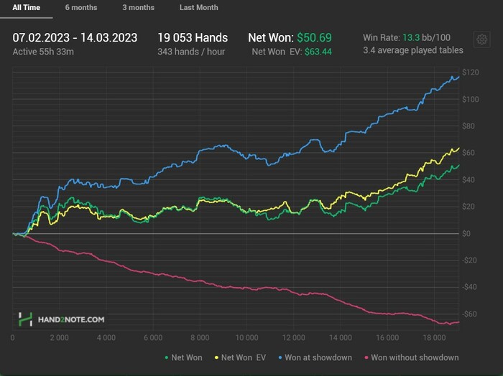Click the Win Rate 13.3 bb/100 text
Screen dimensions: 503x376
(407, 38)
